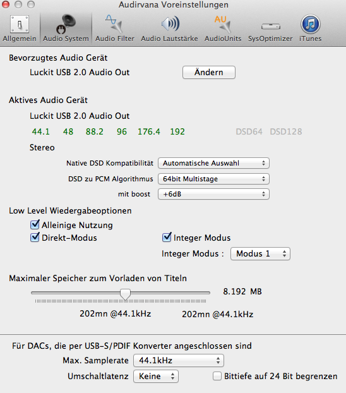The image size is (346, 393).
Task: Click the Bevorzugtes Audio Gerät heading
Action: pos(58,58)
